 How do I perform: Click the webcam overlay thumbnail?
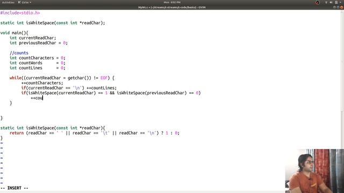point(314,171)
